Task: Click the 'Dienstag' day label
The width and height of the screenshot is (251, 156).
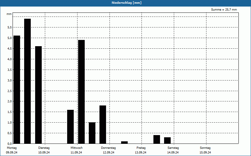Action: (x=44, y=148)
